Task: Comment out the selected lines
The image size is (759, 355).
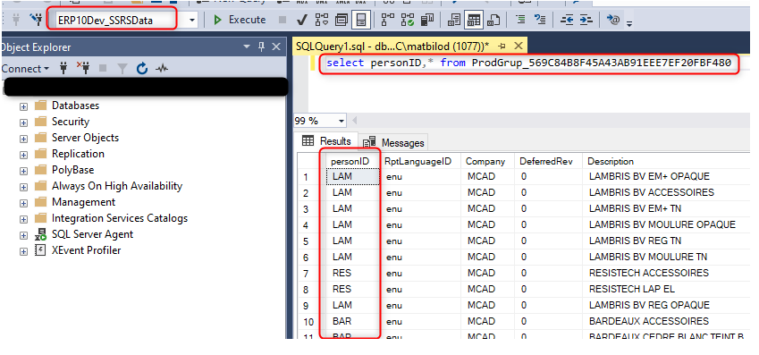Action: point(520,20)
